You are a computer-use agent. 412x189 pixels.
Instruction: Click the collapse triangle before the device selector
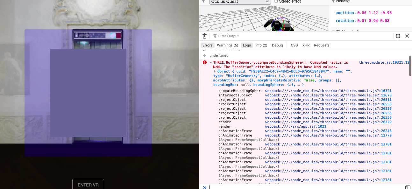point(203,2)
